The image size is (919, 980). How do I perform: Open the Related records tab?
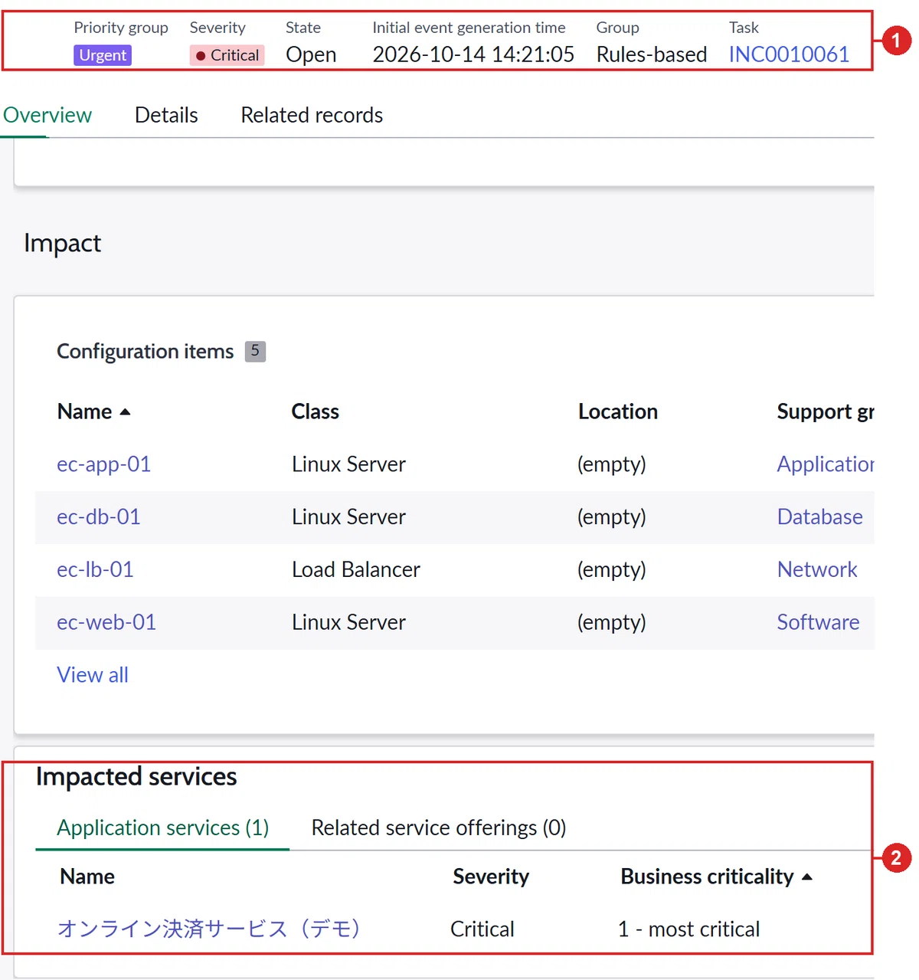[312, 115]
